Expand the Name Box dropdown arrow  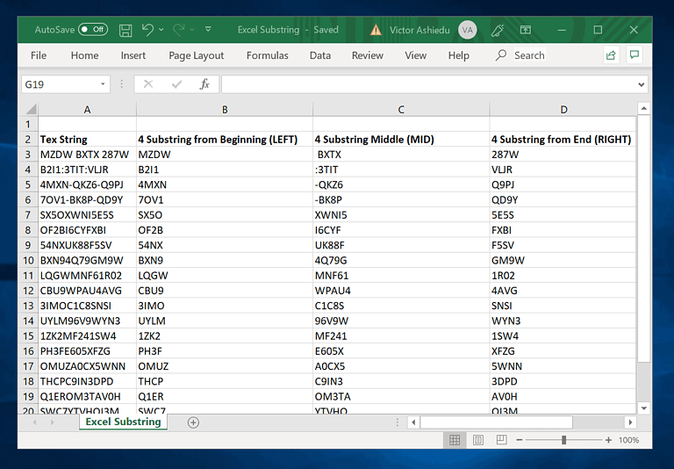tap(103, 84)
